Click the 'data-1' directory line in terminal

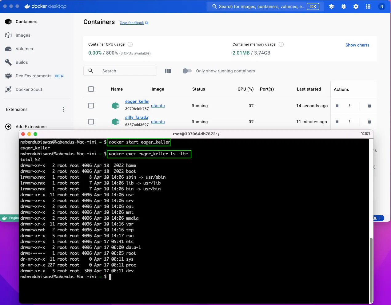(81, 247)
